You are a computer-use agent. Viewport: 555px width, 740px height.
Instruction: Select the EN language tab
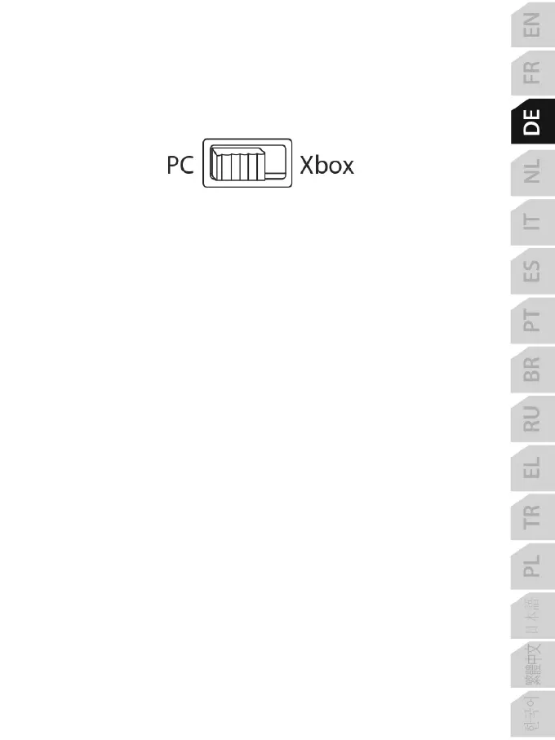(x=533, y=24)
